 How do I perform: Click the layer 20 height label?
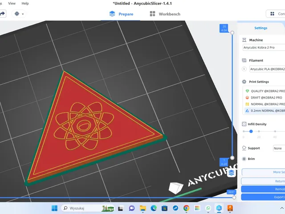(x=224, y=29)
